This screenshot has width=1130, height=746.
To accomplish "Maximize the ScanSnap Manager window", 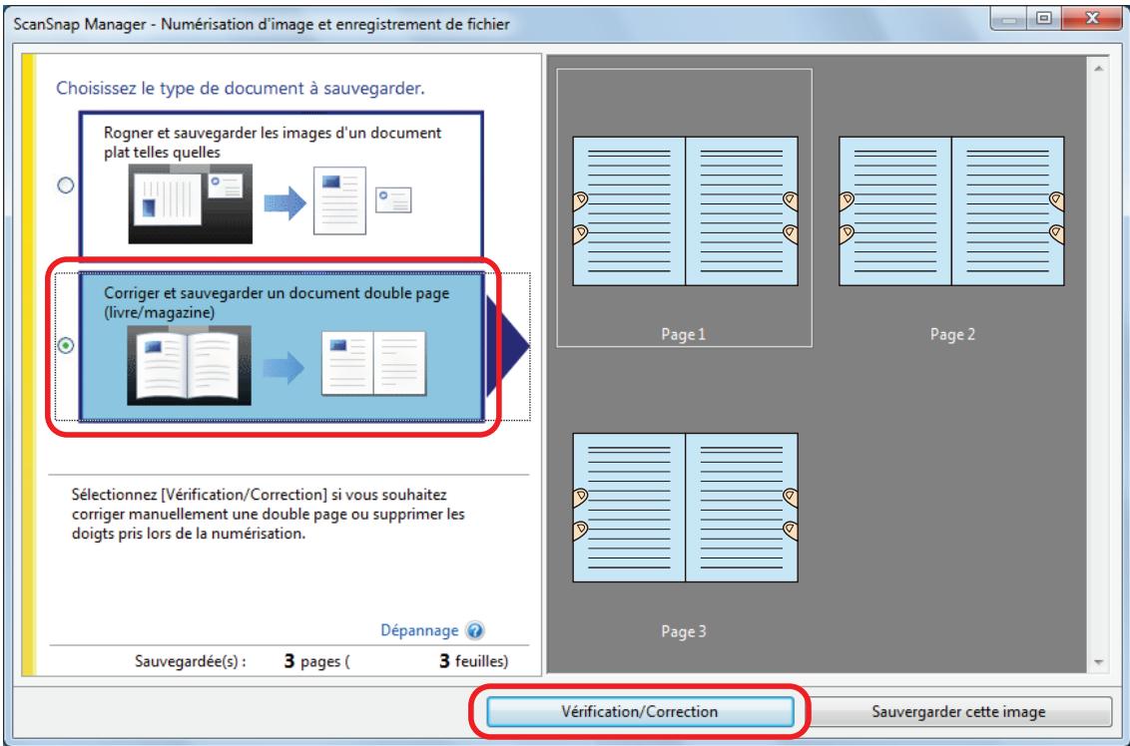I will (1043, 19).
